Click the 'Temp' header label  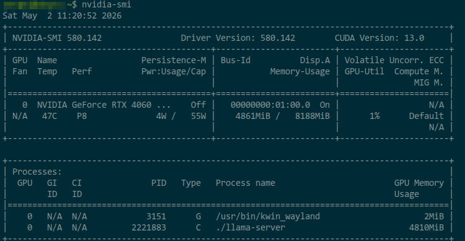coord(47,71)
